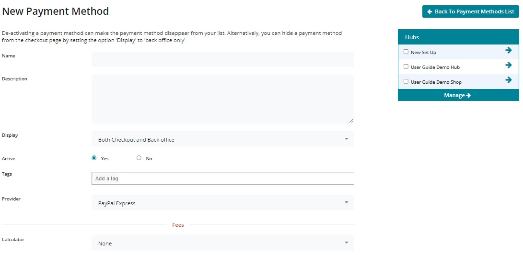Check the New Set Up hub checkbox
The width and height of the screenshot is (523, 255).
pos(406,52)
